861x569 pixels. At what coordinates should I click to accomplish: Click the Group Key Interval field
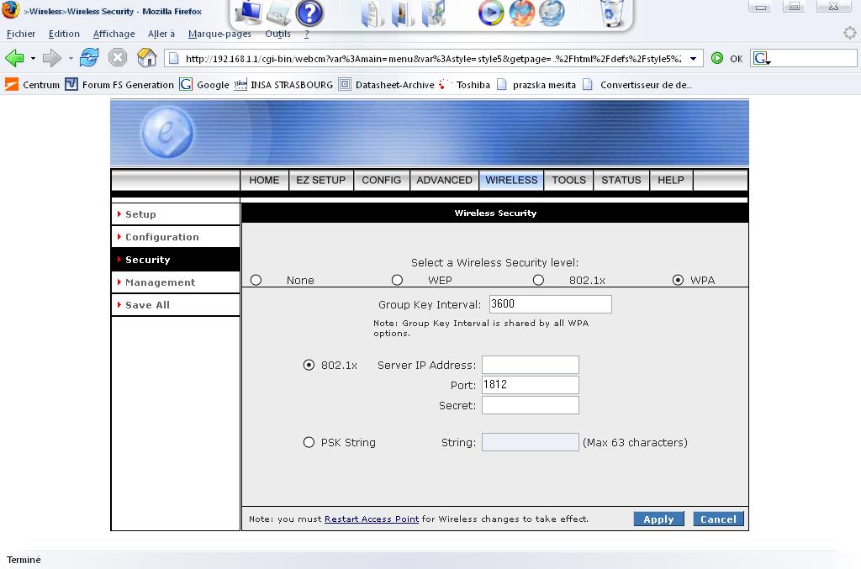pyautogui.click(x=550, y=304)
